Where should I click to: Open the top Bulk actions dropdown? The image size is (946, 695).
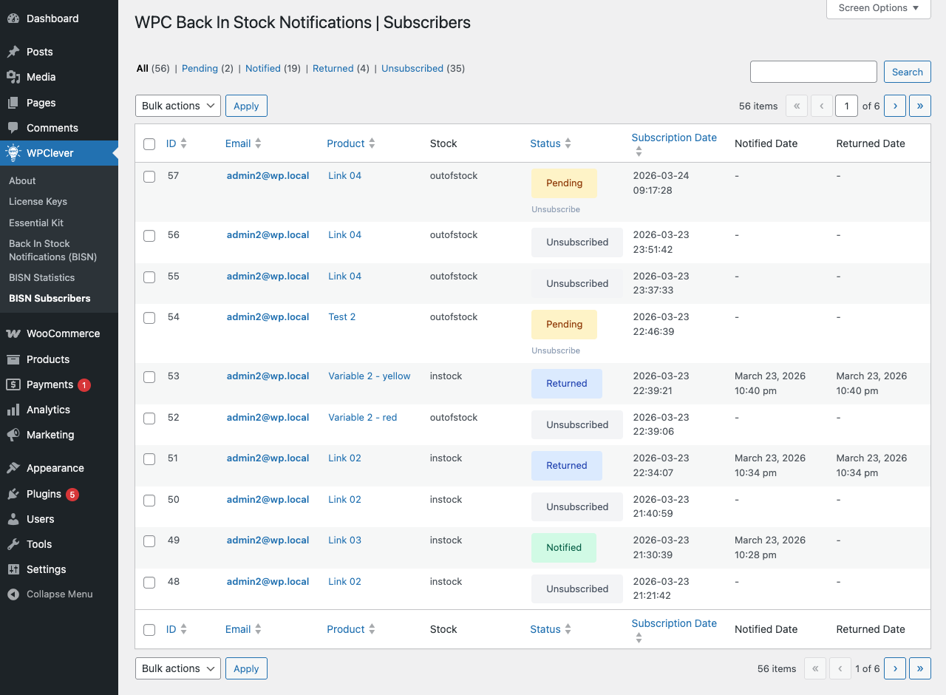coord(177,106)
